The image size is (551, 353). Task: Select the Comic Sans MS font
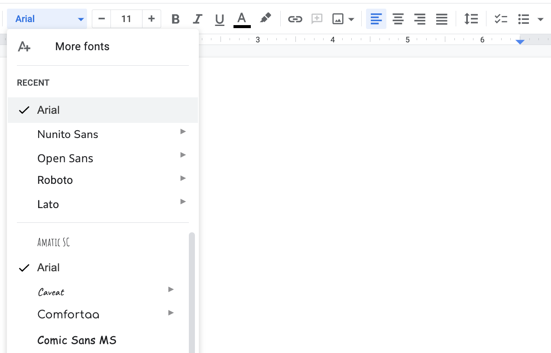coord(98,340)
